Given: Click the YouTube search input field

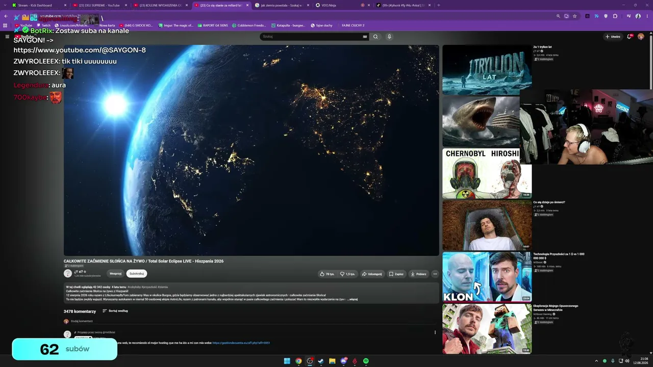Looking at the screenshot, I should [x=311, y=37].
